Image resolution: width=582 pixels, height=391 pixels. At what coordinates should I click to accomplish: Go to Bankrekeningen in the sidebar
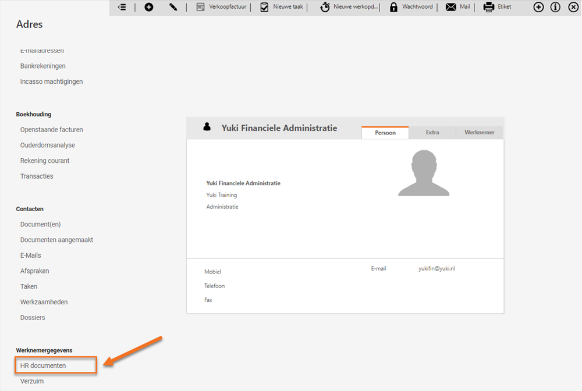coord(43,66)
